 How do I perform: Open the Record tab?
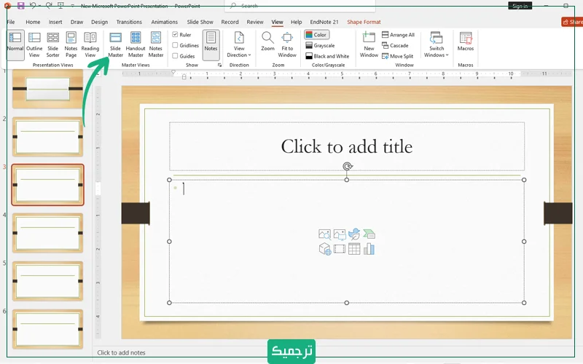tap(230, 22)
